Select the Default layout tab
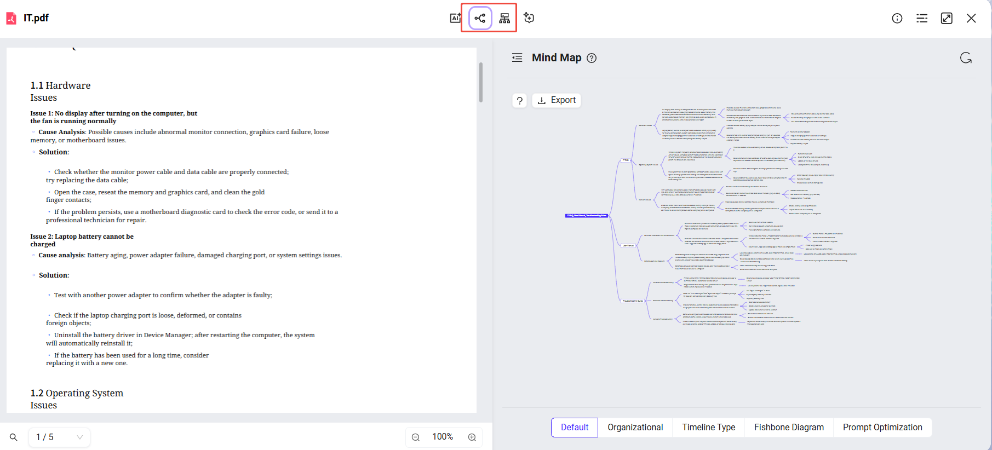The height and width of the screenshot is (450, 992). pos(574,428)
